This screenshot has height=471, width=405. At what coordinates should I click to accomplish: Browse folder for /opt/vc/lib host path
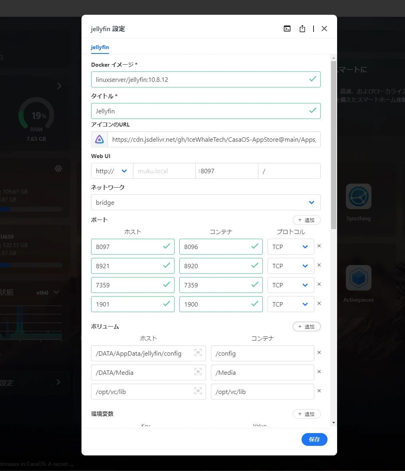point(198,391)
